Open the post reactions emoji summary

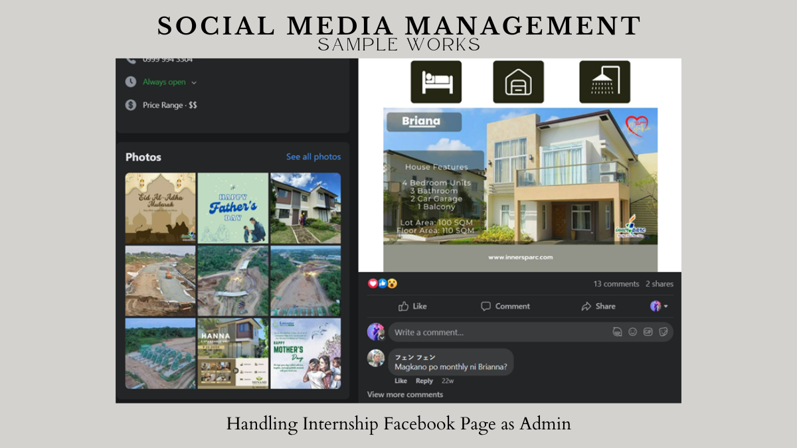pyautogui.click(x=383, y=283)
